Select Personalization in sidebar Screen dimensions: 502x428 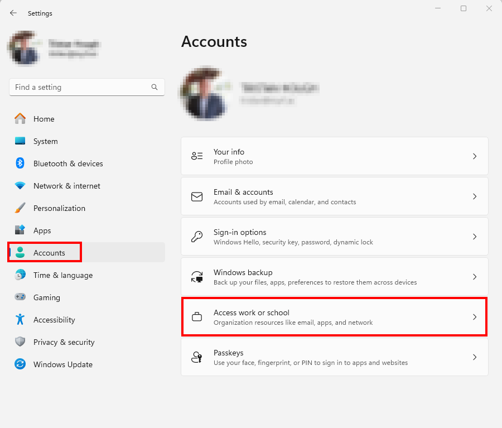point(87,208)
